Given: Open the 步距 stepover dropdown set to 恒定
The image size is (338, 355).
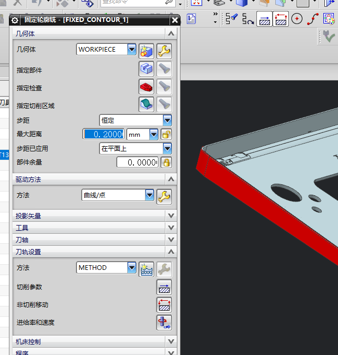Looking at the screenshot, I should [x=167, y=120].
